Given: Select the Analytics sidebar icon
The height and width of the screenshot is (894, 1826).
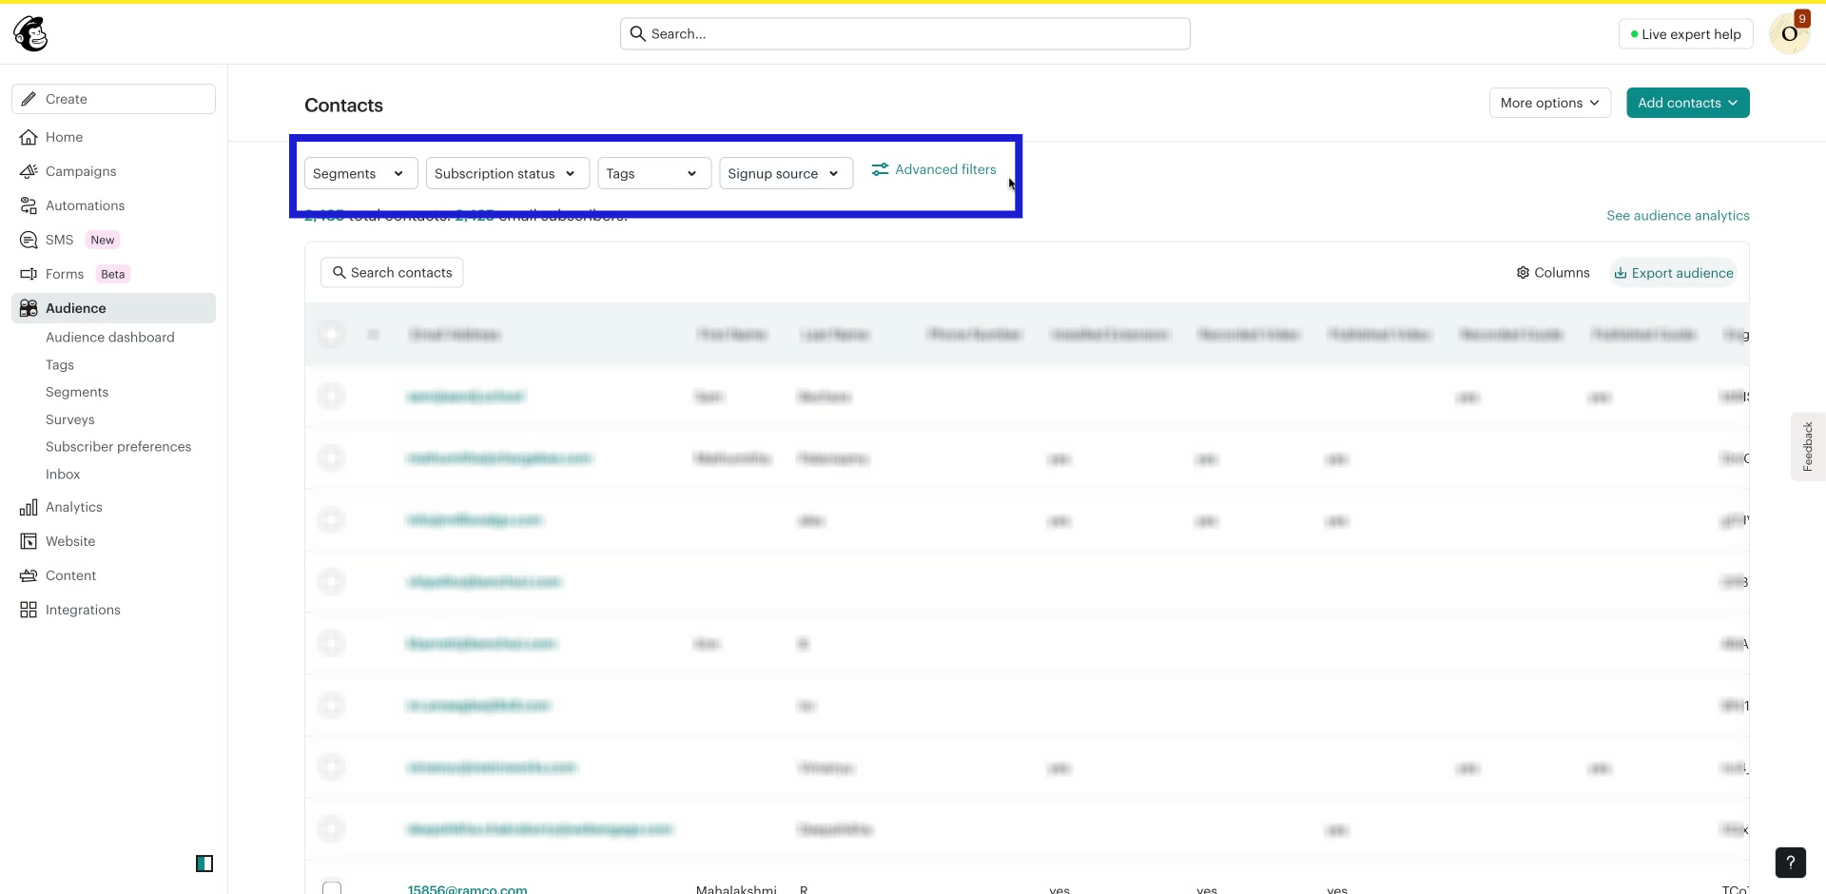Looking at the screenshot, I should click(x=29, y=507).
